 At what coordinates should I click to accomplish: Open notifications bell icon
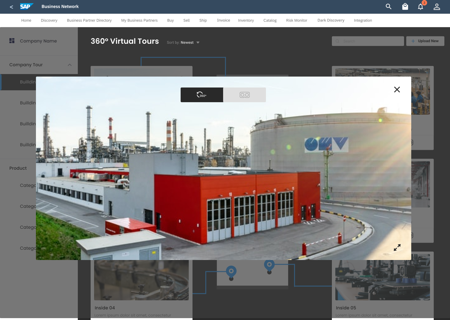pos(421,7)
